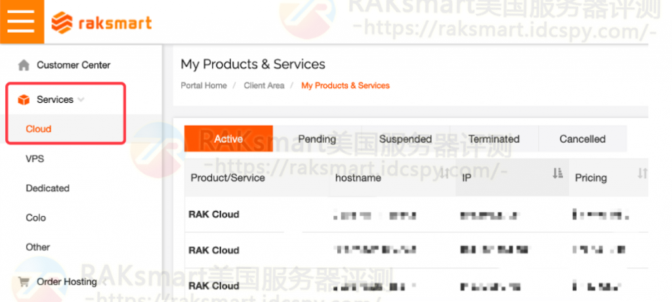Click the Customer Center home icon
The height and width of the screenshot is (302, 672).
tap(24, 66)
